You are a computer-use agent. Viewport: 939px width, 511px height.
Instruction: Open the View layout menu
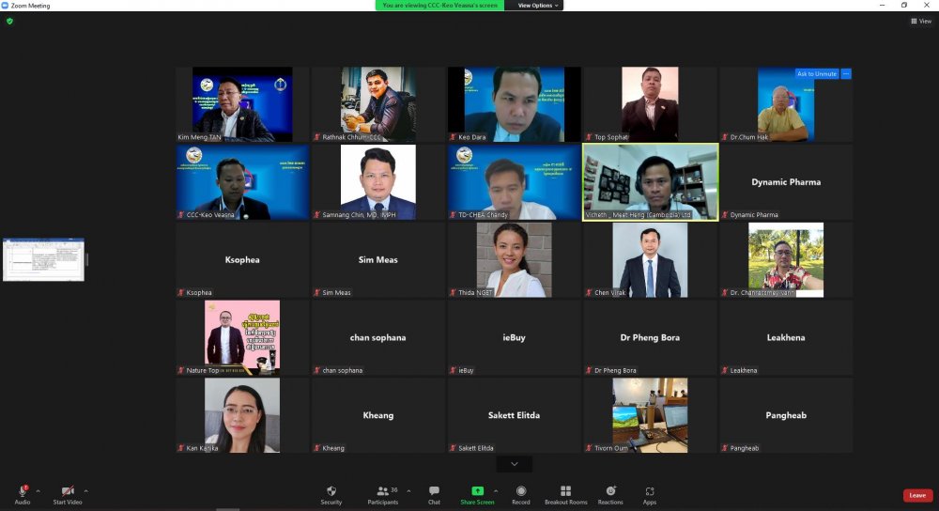[x=920, y=21]
